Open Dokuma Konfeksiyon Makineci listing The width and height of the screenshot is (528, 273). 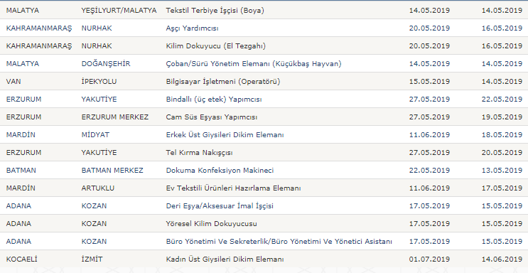220,171
